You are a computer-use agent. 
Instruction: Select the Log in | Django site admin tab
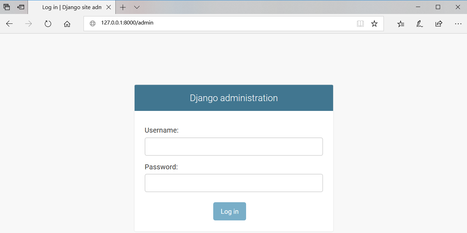point(72,7)
